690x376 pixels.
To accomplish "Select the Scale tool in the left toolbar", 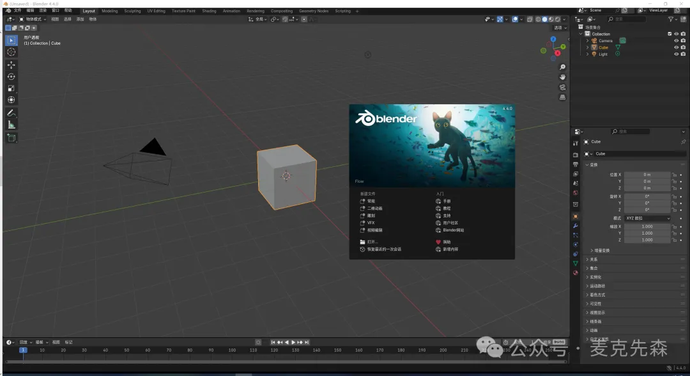I will point(11,88).
